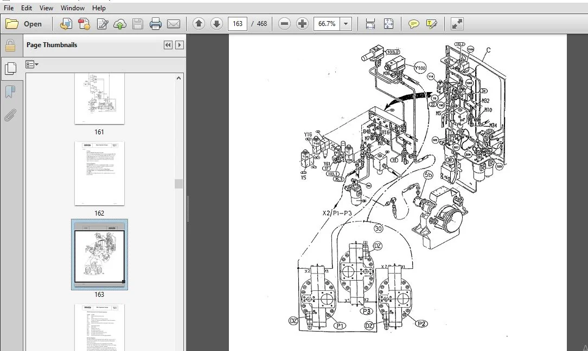Go to previous page arrow
588x351 pixels.
tap(199, 24)
